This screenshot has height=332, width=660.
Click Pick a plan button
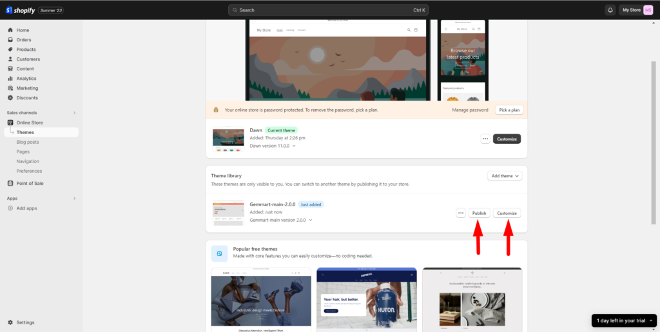click(x=509, y=110)
